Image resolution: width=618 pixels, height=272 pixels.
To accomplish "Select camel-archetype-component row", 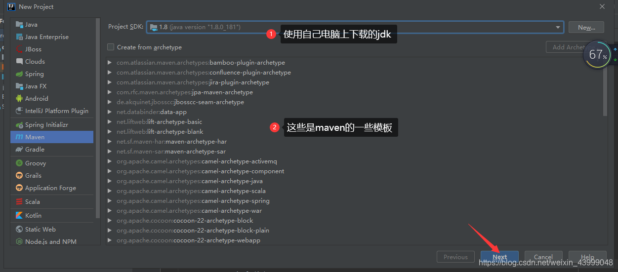I will tap(355, 171).
